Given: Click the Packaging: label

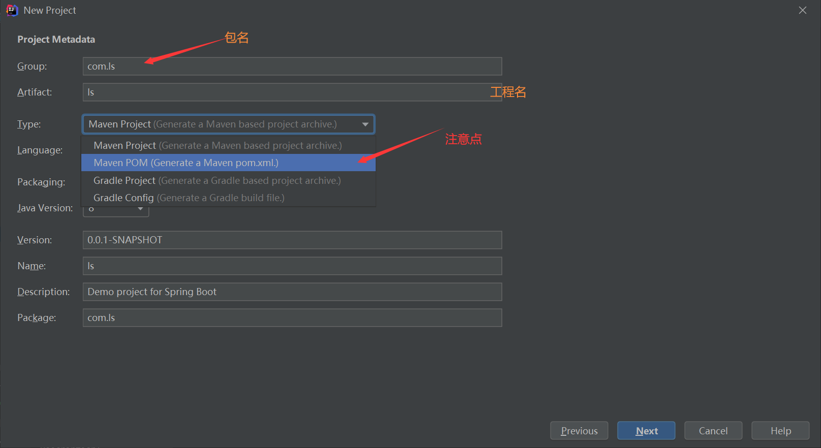Looking at the screenshot, I should point(41,182).
